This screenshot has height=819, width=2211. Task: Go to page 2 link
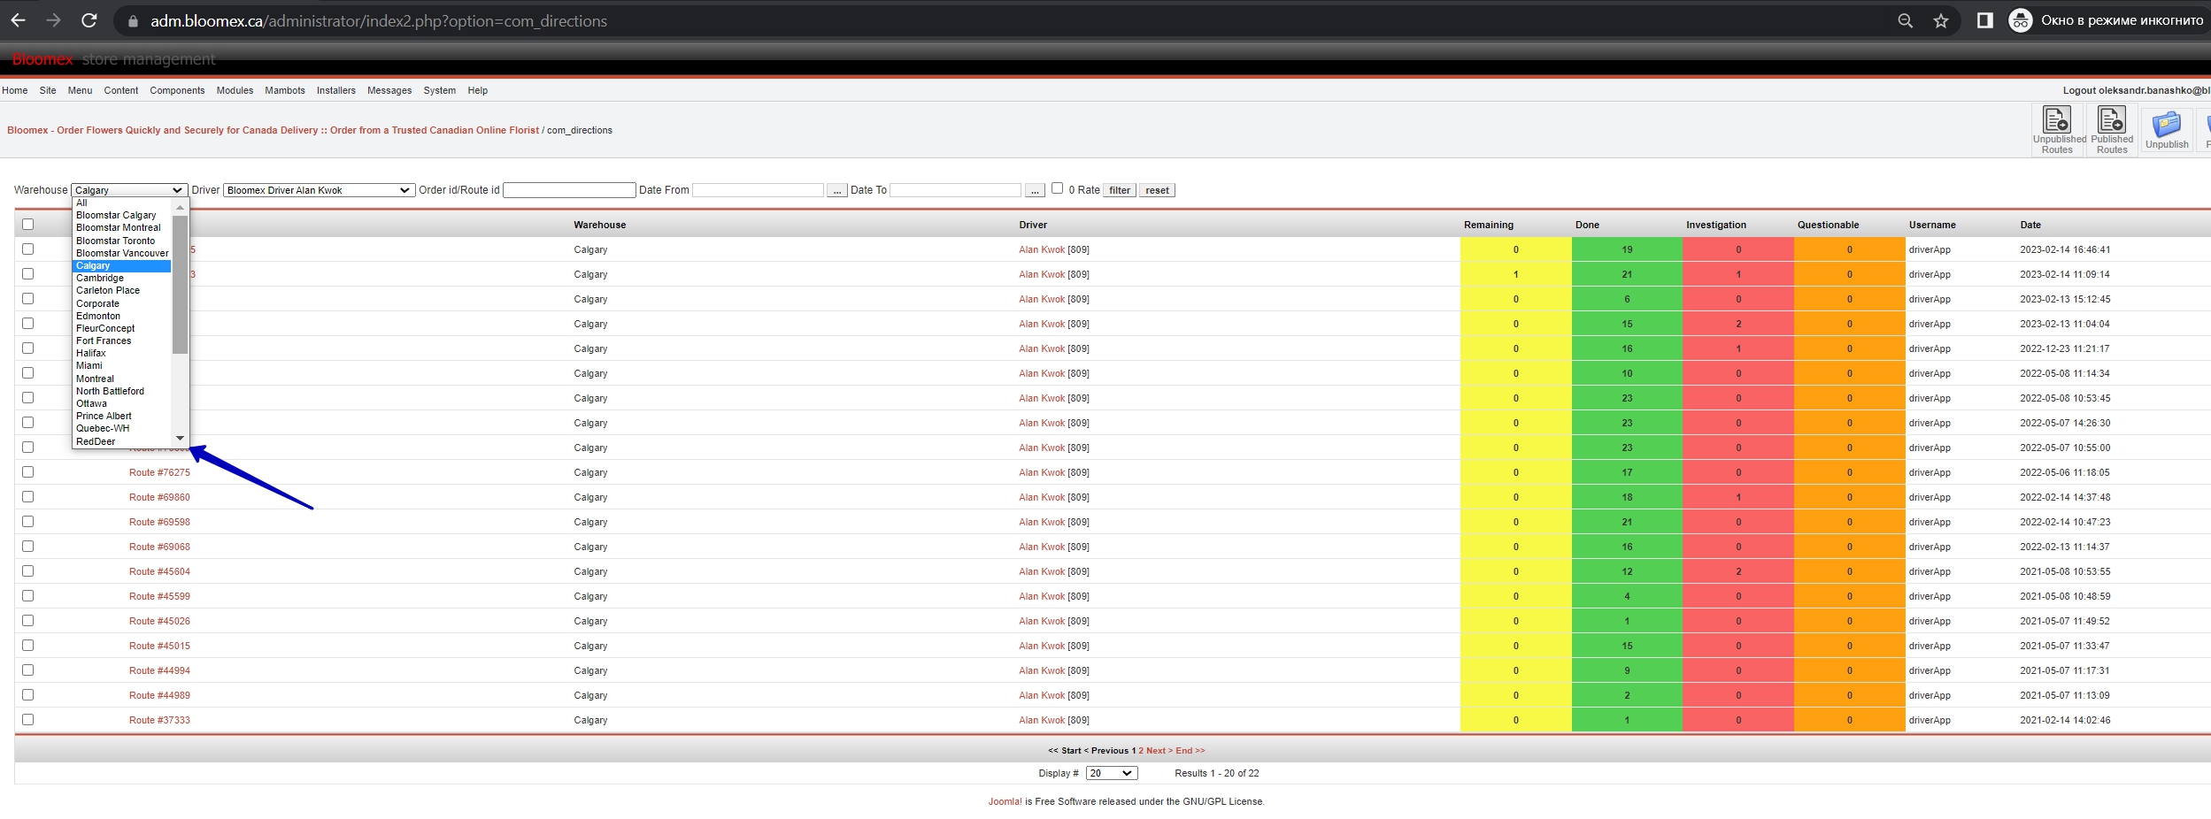pos(1141,750)
